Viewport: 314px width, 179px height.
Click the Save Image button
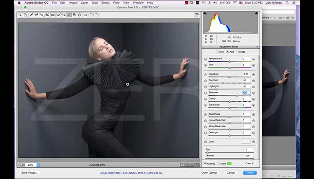[29, 173]
